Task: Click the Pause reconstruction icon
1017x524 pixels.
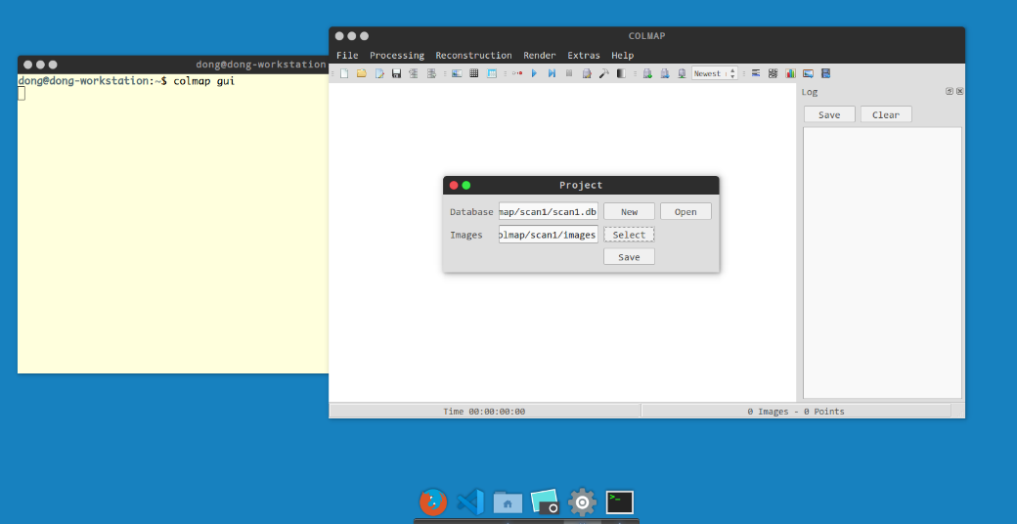Action: tap(569, 73)
